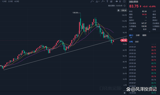Click the price alert bell icon
Image resolution: width=160 pixels, height=95 pixels.
pos(118,10)
